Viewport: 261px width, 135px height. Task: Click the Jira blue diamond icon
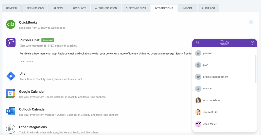coord(11,76)
